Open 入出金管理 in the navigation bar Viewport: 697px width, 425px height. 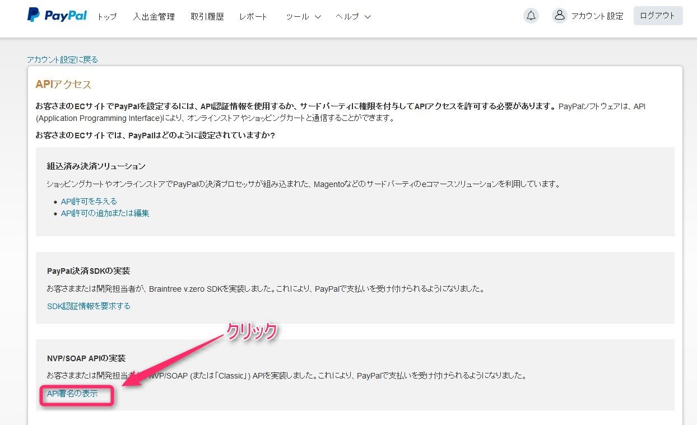coord(154,16)
